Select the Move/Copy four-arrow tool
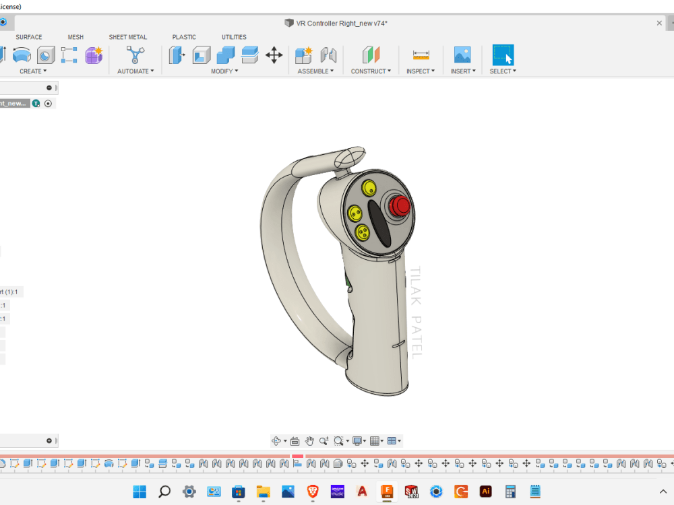The height and width of the screenshot is (505, 674). pos(274,55)
